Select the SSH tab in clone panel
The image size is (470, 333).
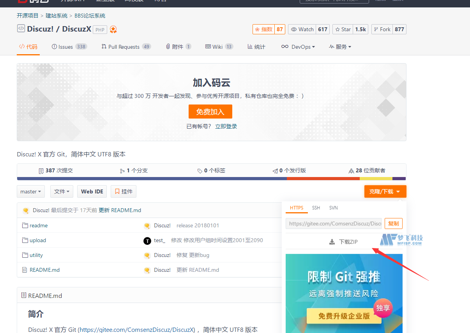tap(316, 208)
